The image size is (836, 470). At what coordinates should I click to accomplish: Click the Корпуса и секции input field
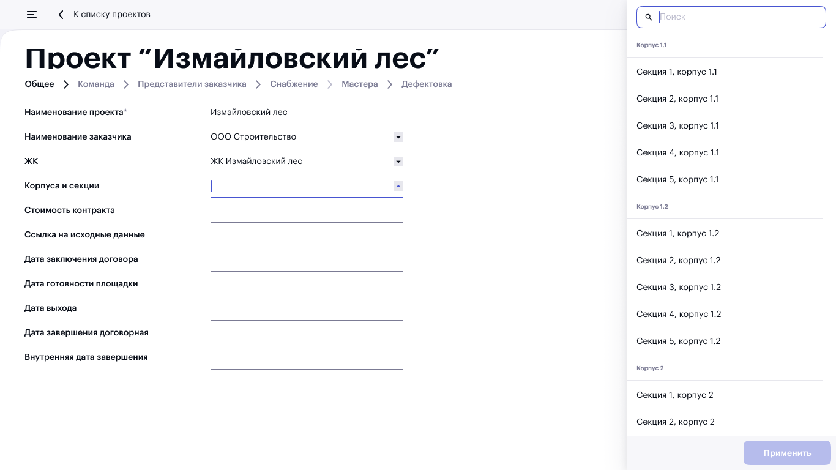pos(307,186)
